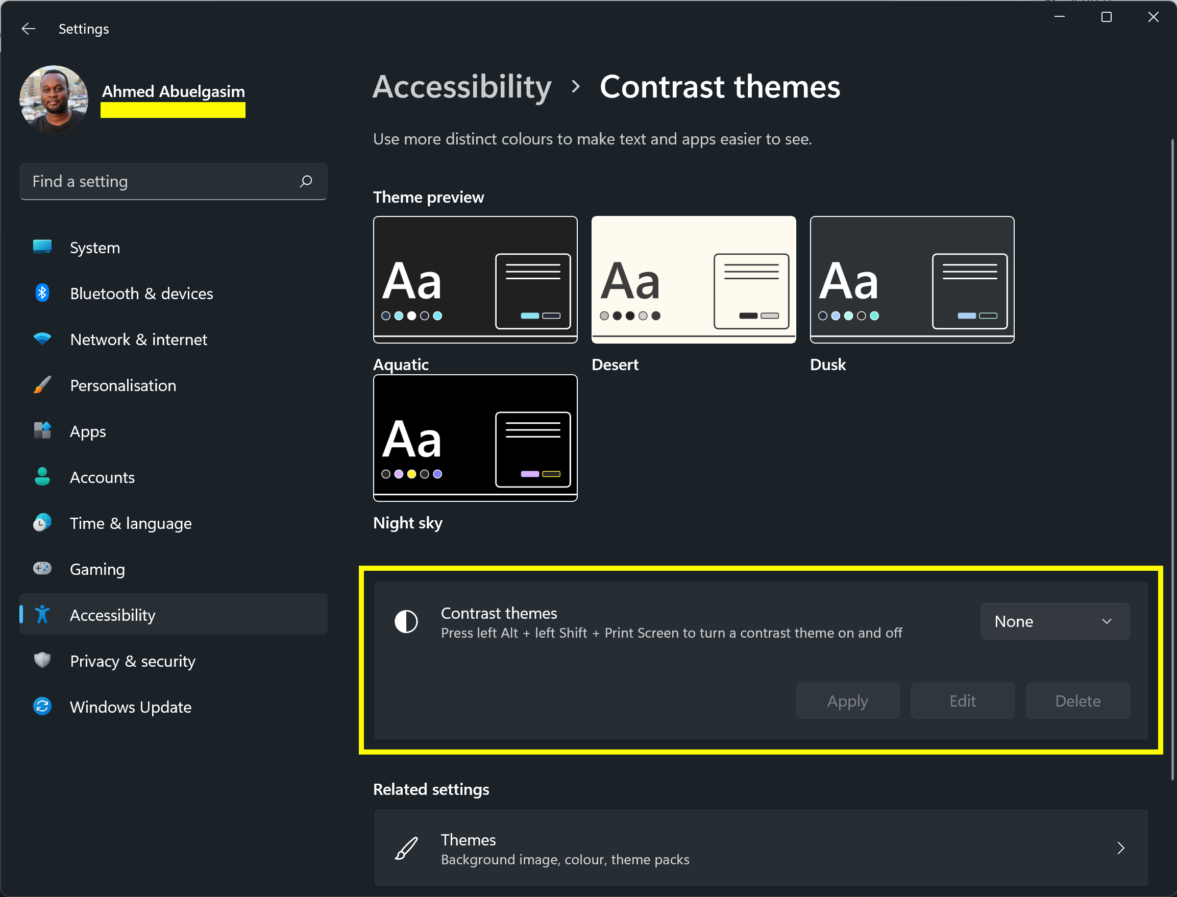Click the Find a setting field
Screen dimensions: 1177x897
click(x=160, y=181)
